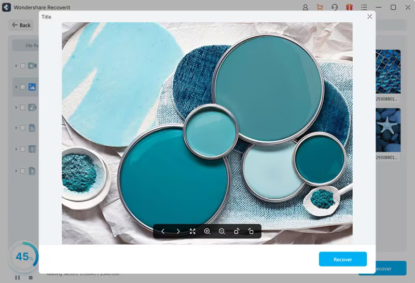
Task: Go to the previous image in preview
Action: pos(163,231)
